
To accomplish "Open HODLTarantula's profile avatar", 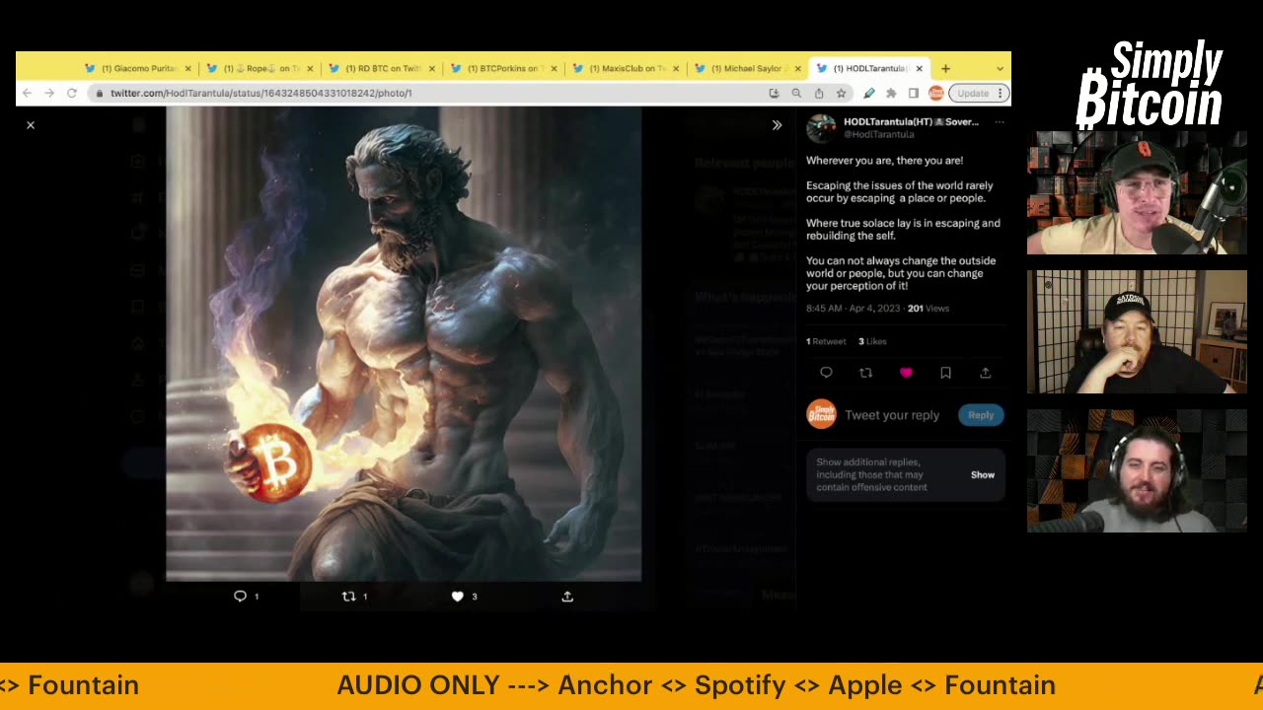I will tap(821, 127).
